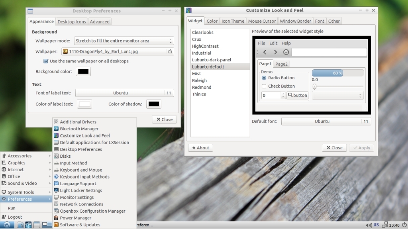Launch Openbox Configuration Manager
The width and height of the screenshot is (408, 229).
coord(94,211)
